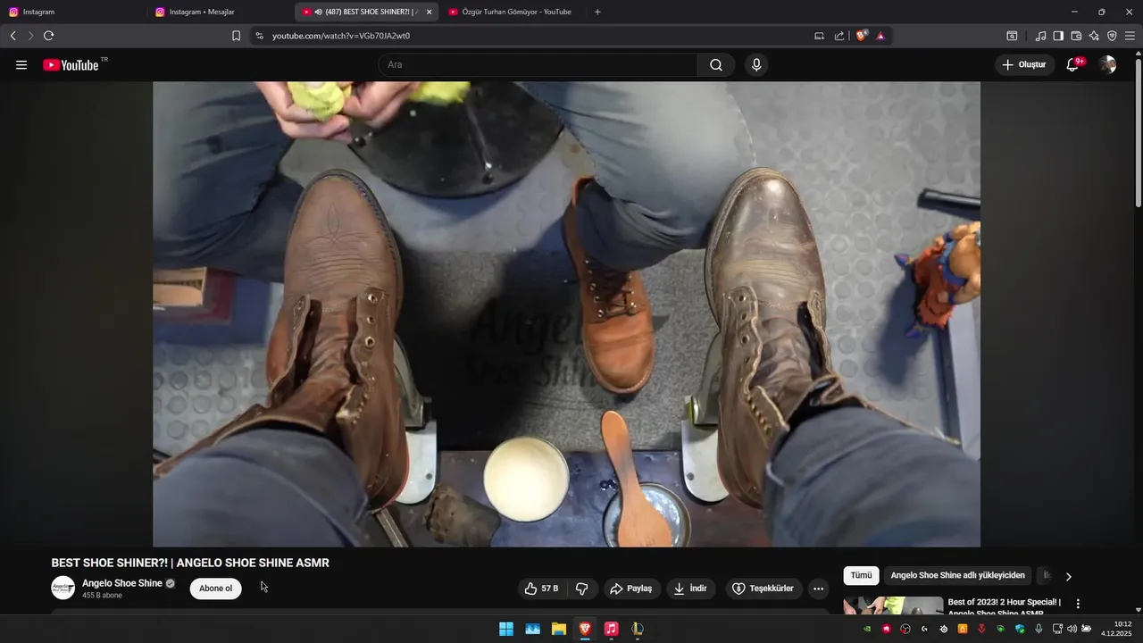Open Leo AI sparkle icon
This screenshot has height=643, width=1143.
(x=1094, y=36)
